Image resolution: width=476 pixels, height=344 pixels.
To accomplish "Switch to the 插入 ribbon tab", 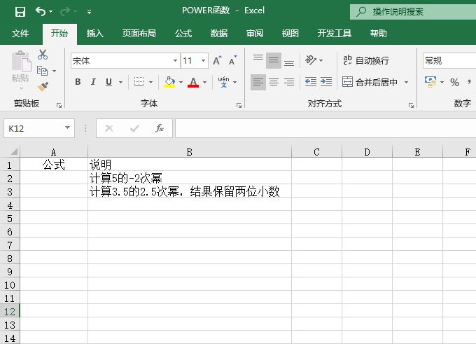I will coord(94,33).
